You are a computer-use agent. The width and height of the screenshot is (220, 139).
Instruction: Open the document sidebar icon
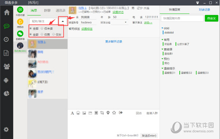coord(6,53)
